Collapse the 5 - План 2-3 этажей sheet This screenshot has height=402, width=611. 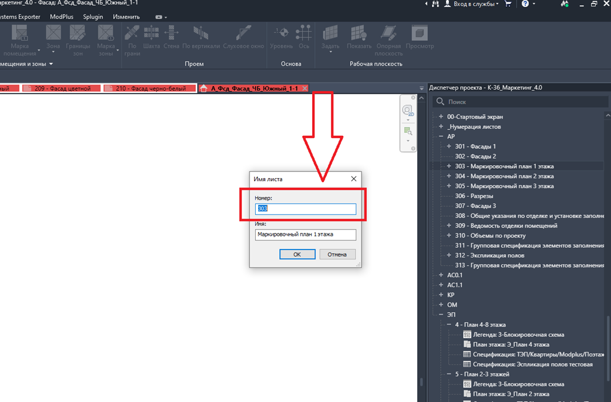coord(449,374)
